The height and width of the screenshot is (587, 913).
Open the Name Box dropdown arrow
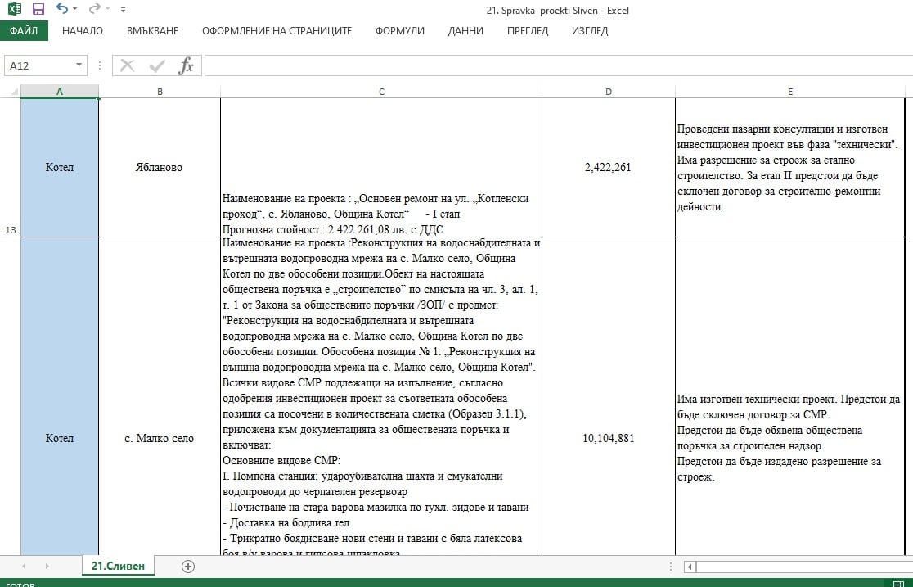pyautogui.click(x=79, y=65)
